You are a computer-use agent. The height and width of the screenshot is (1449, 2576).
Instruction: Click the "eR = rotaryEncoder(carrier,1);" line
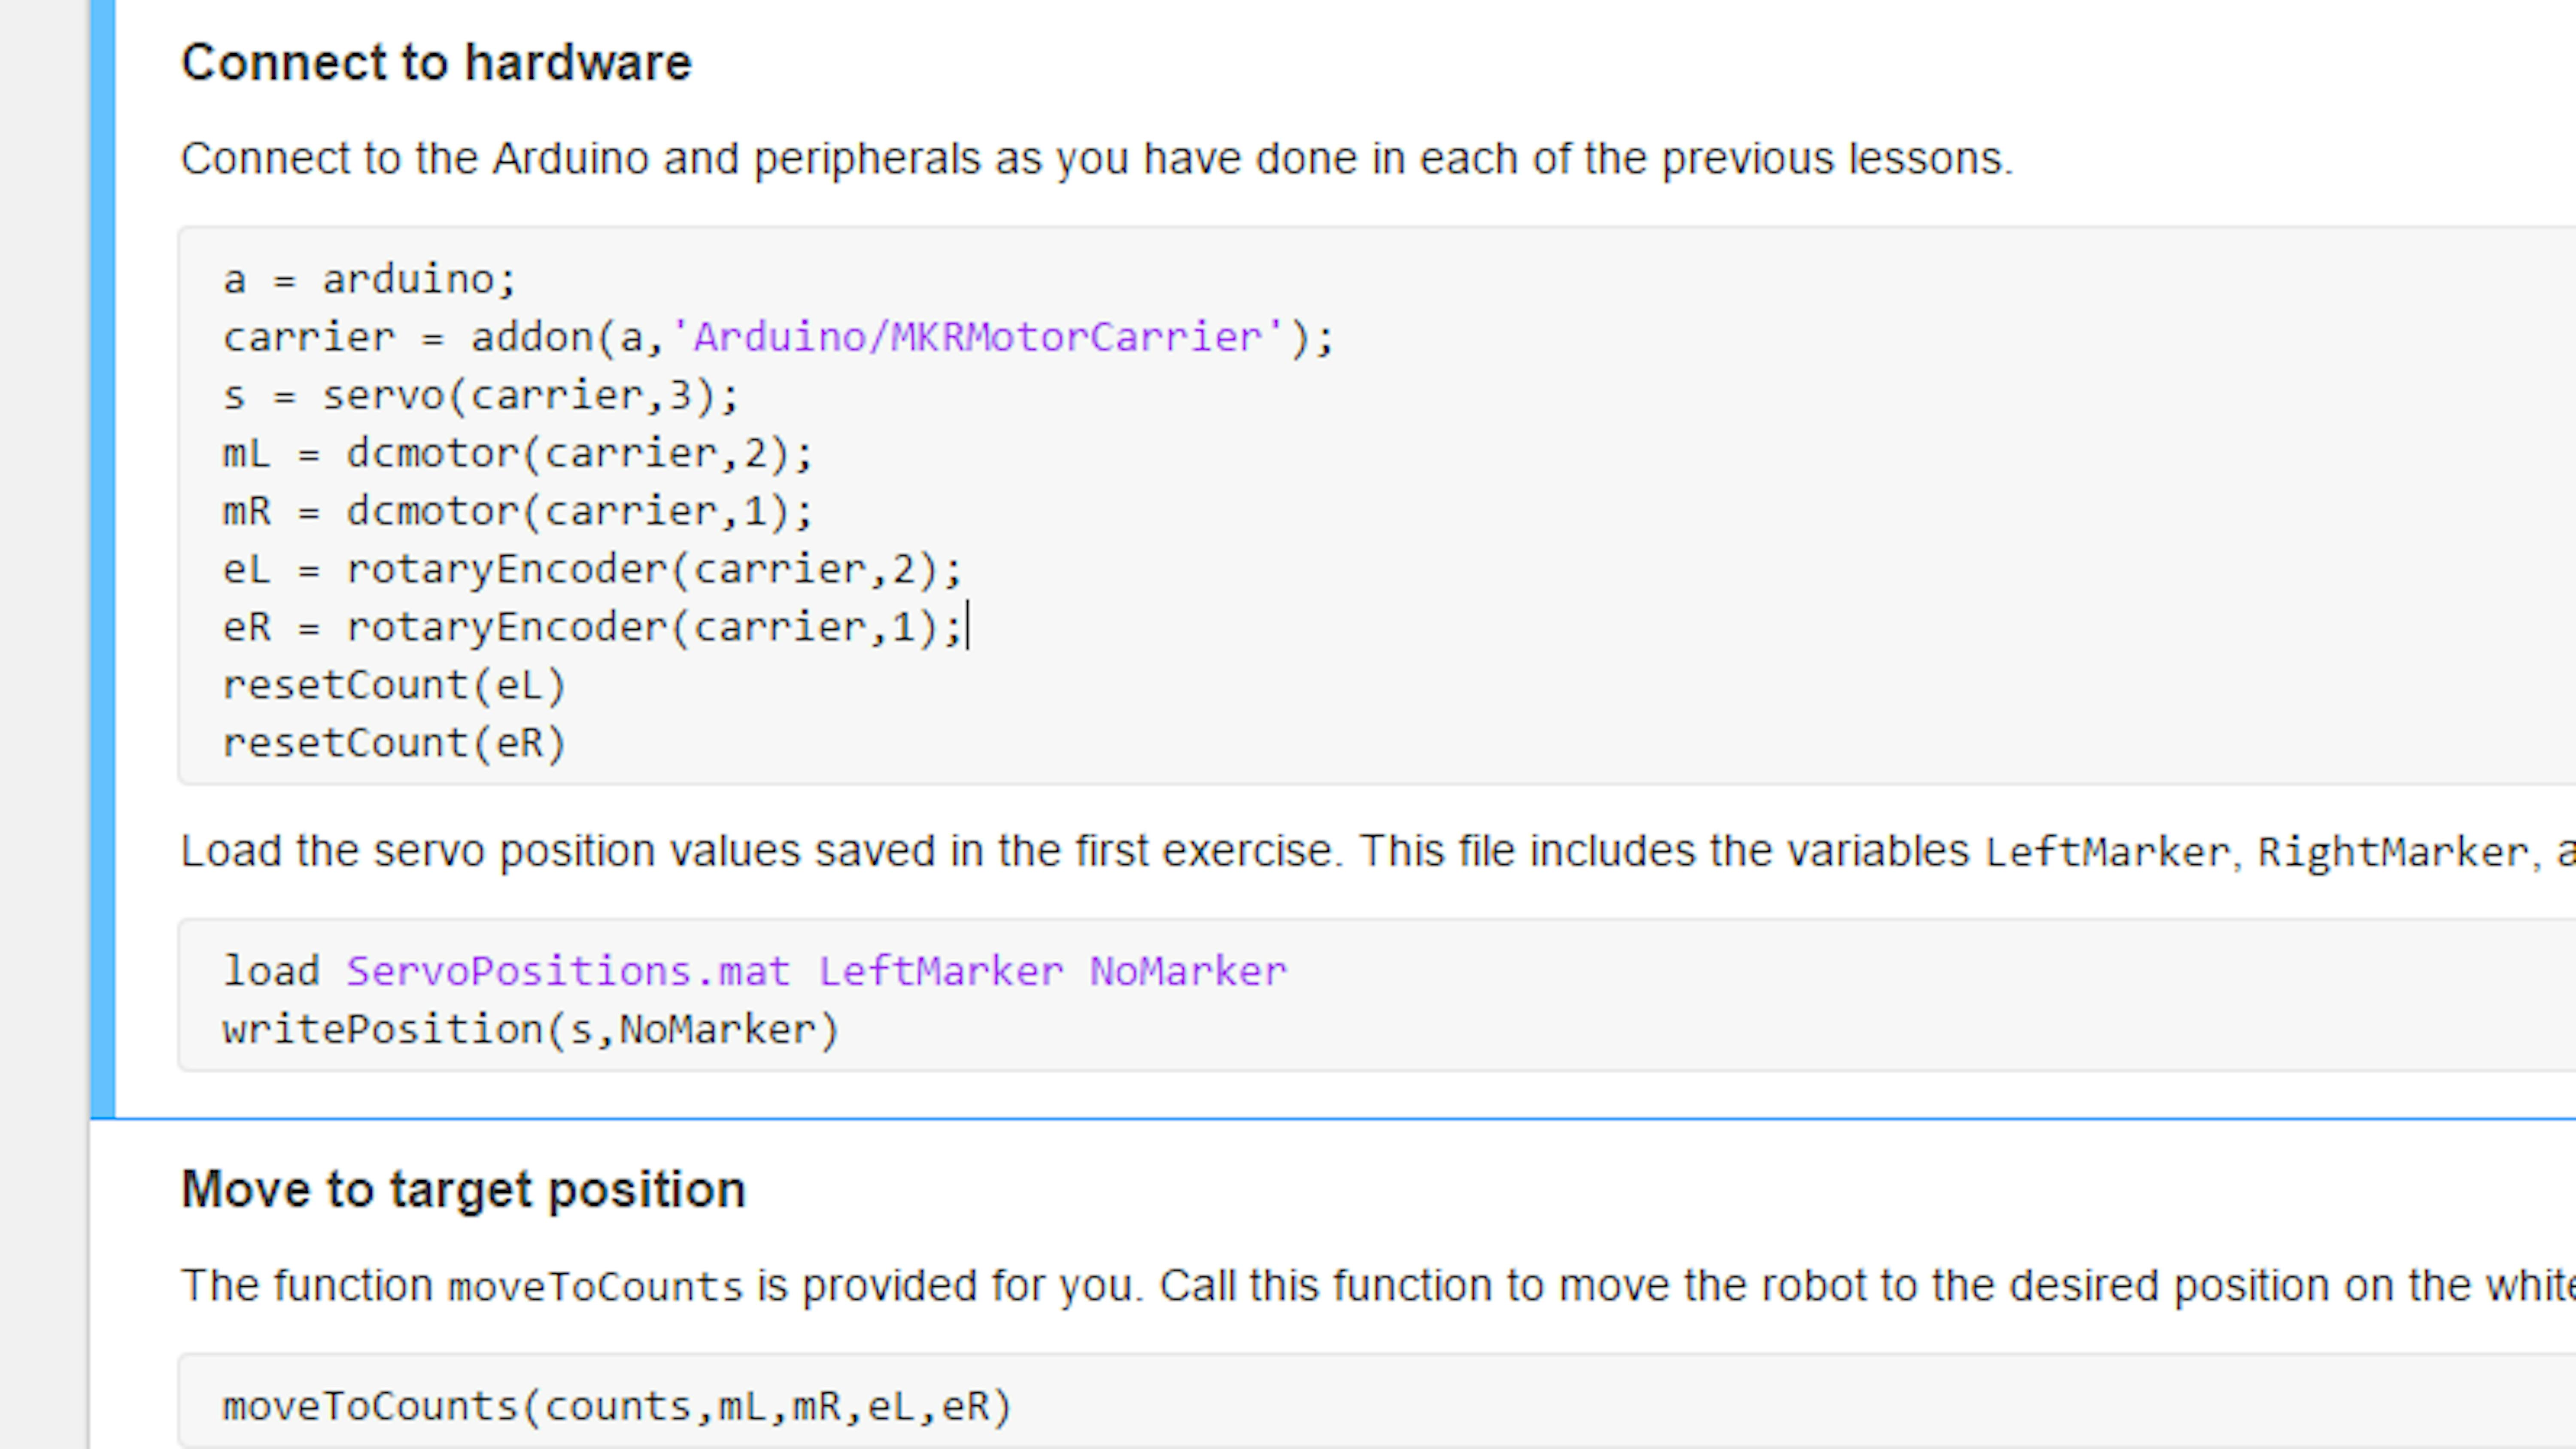(x=591, y=627)
